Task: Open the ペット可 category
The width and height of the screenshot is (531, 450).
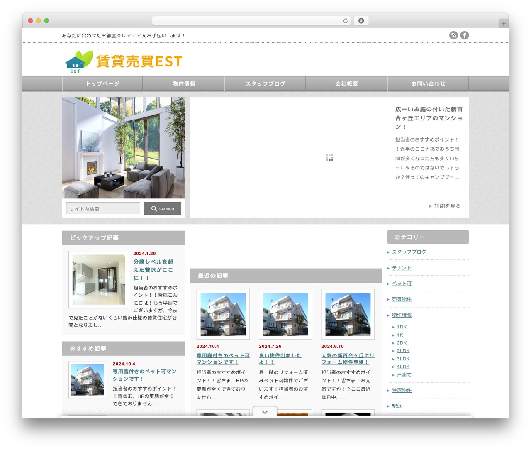Action: pos(402,284)
